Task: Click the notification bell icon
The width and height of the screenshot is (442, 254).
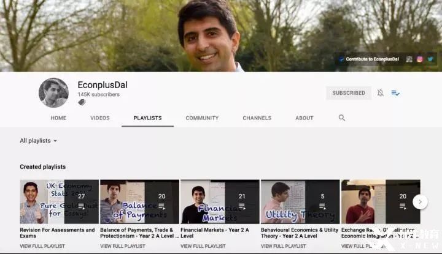Action: (x=380, y=92)
